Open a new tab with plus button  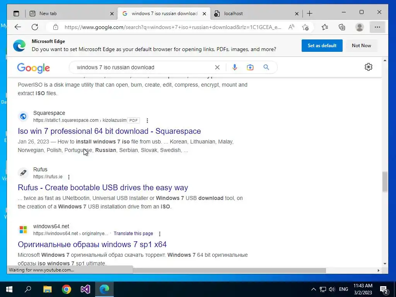coord(309,14)
